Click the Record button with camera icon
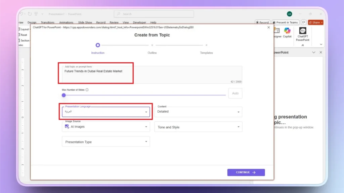Screen dimensions: 344x193 pos(262,22)
